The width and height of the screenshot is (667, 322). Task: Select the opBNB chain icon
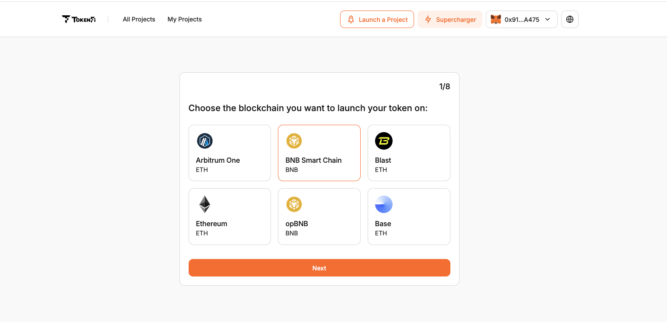pos(294,204)
